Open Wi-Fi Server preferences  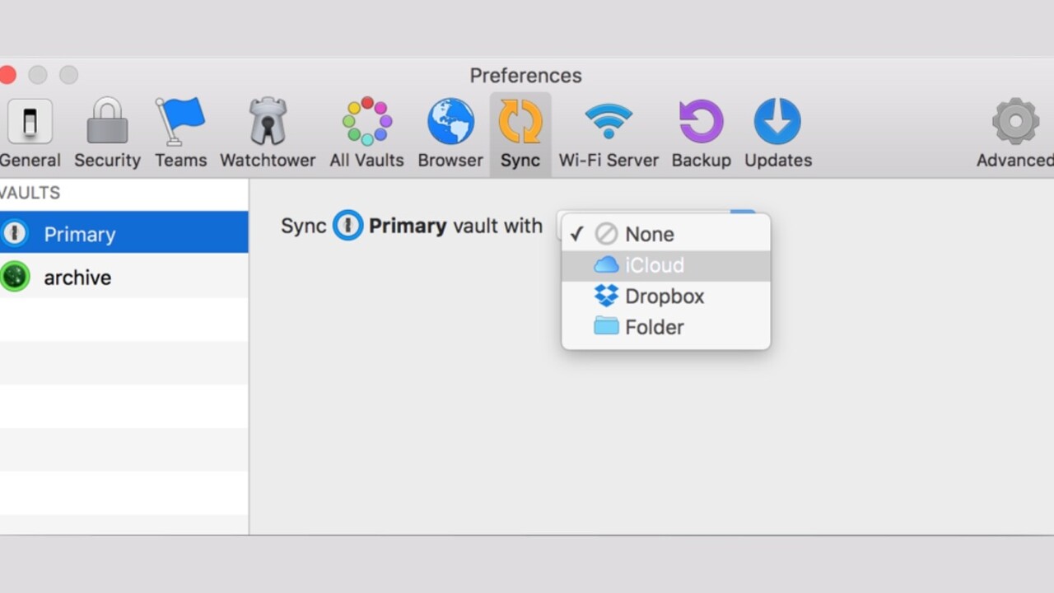(x=609, y=133)
